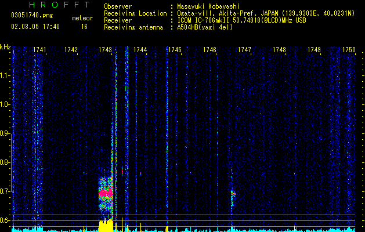Click the large magenta meteor echo near 1743
The image size is (365, 232).
106,194
